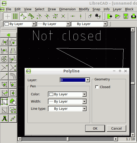
Task: Create new drawing with the plus-page icon
Action: 109,16
